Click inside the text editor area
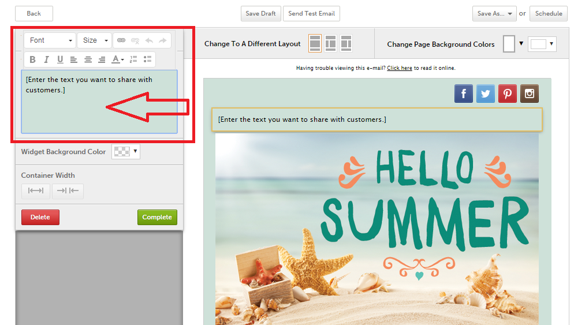Image resolution: width=574 pixels, height=325 pixels. (x=99, y=102)
